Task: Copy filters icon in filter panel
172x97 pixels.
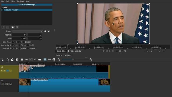Action: 13,27
